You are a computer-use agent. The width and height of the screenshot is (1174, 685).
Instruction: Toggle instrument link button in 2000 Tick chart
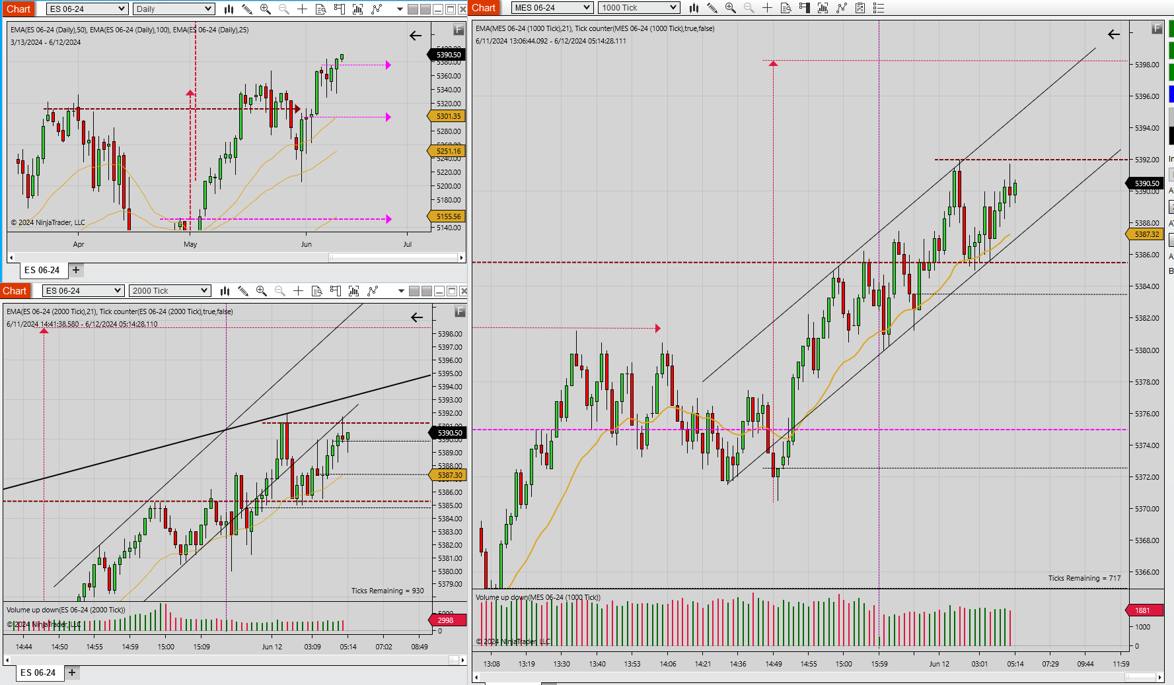(414, 291)
